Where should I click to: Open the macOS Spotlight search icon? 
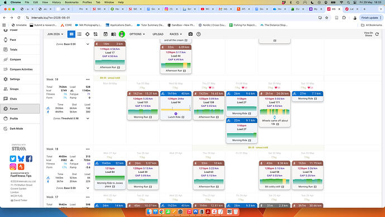[x=348, y=2]
